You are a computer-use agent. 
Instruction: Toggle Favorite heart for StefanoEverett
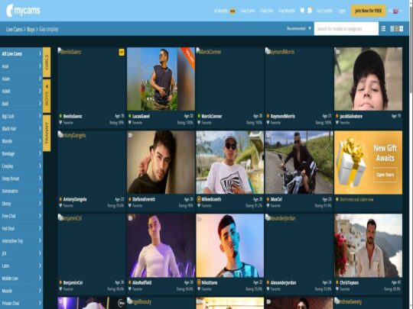[x=129, y=206]
